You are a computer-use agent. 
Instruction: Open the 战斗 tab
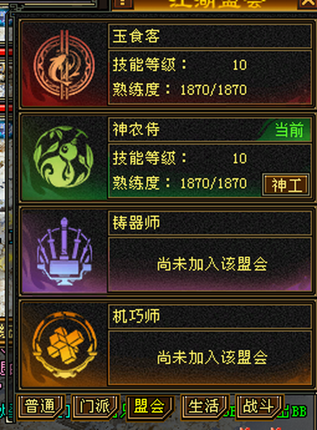259,407
